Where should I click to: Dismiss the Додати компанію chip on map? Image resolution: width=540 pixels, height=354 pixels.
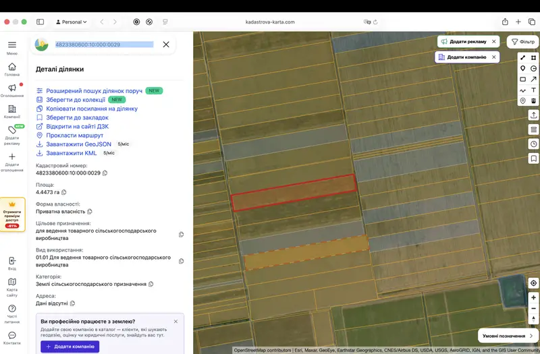click(x=494, y=57)
